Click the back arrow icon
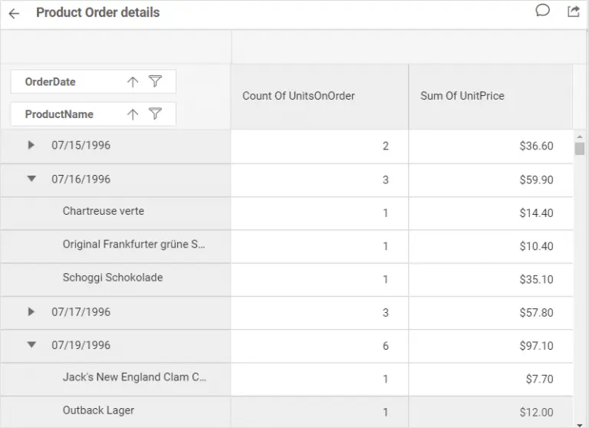This screenshot has height=428, width=589. tap(14, 13)
